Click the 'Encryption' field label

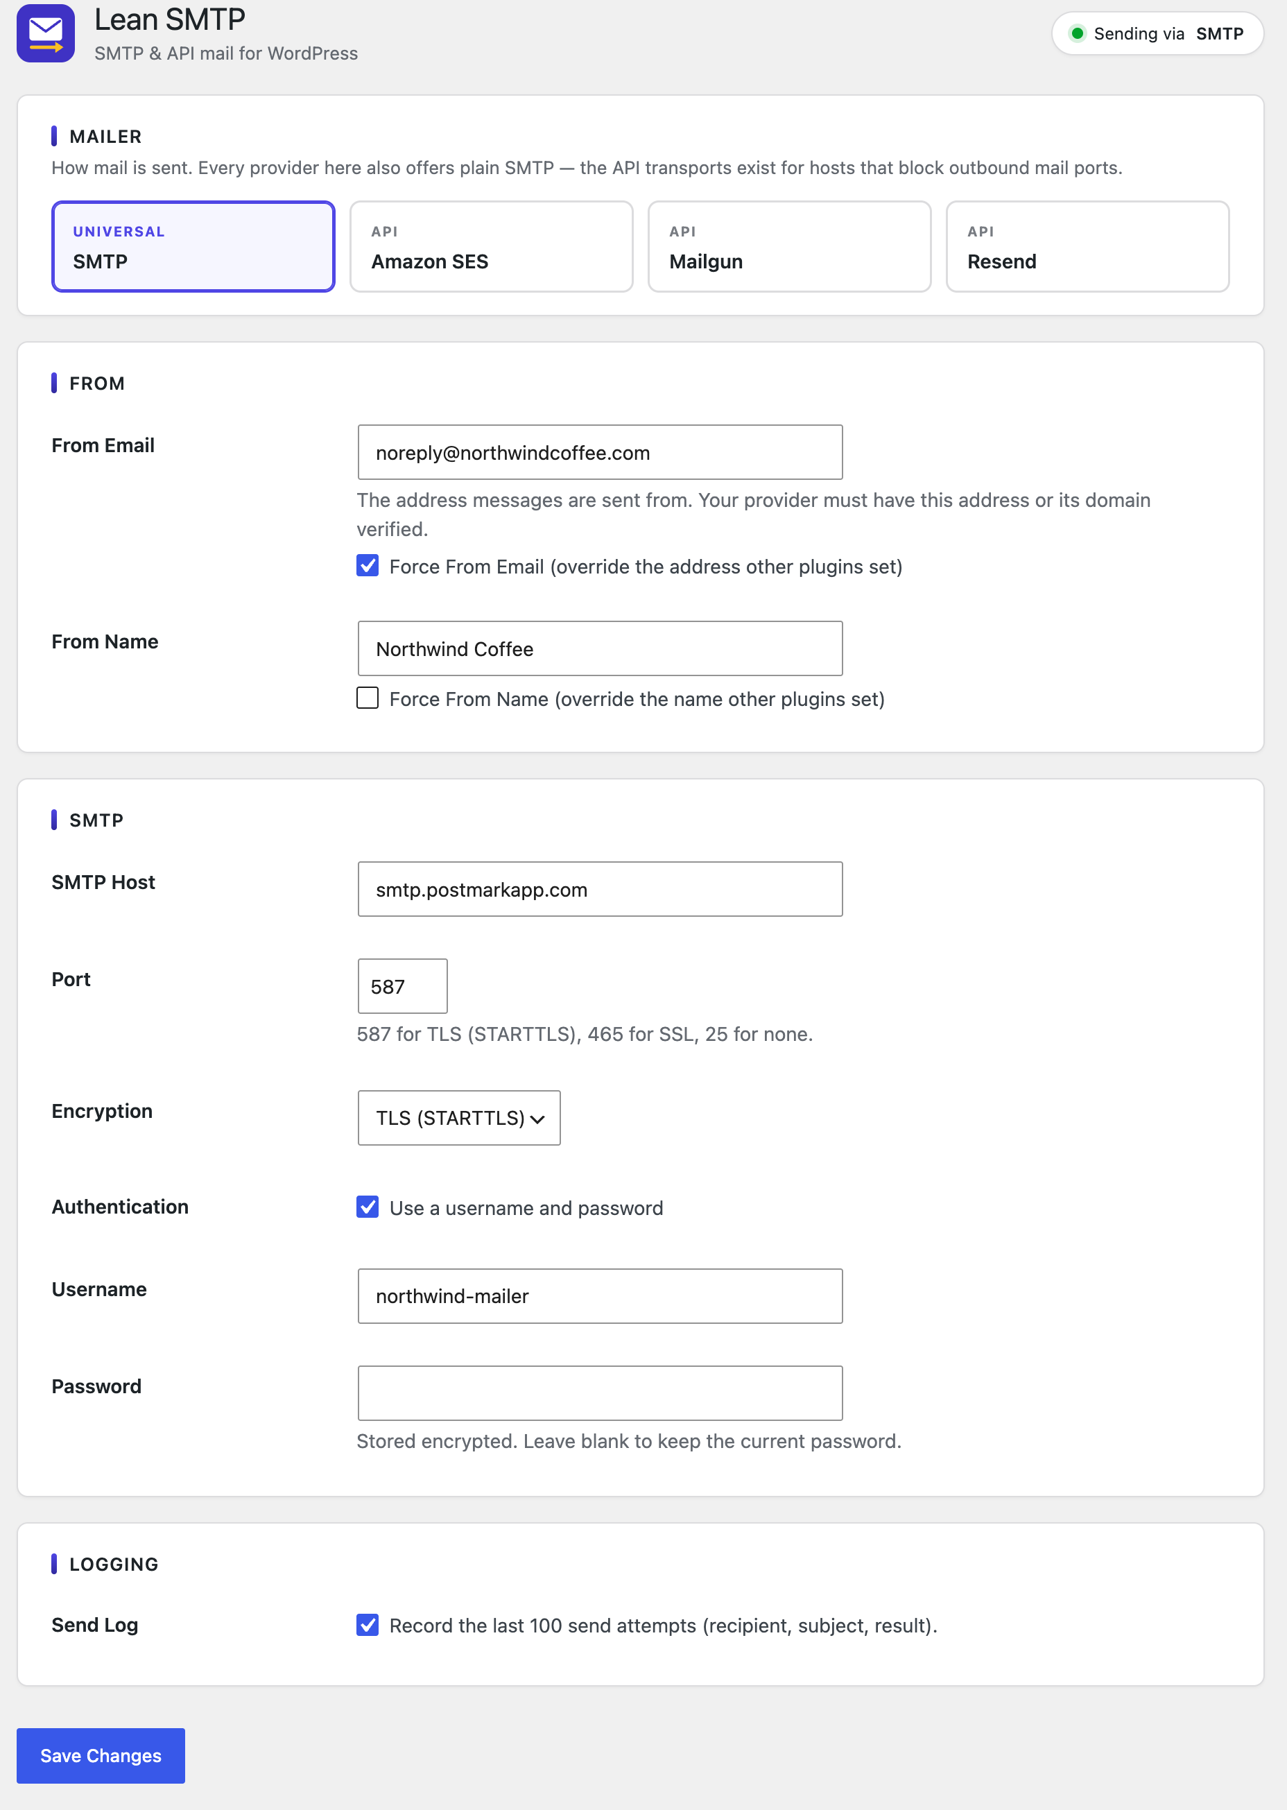(102, 1111)
